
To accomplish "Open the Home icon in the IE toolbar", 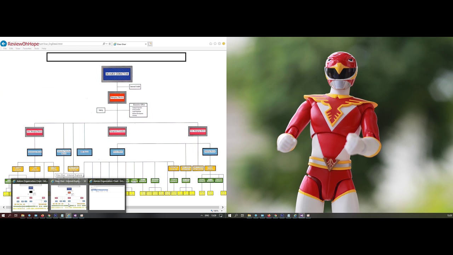I will pyautogui.click(x=211, y=44).
